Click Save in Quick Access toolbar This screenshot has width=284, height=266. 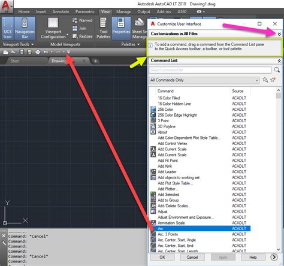[x=22, y=52]
